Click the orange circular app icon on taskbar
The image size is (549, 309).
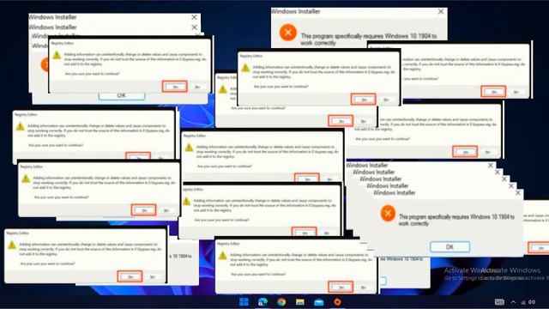click(337, 301)
